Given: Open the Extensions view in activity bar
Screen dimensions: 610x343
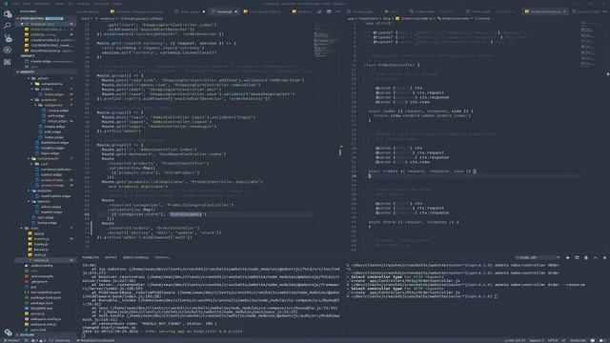Looking at the screenshot, I should pyautogui.click(x=8, y=62).
